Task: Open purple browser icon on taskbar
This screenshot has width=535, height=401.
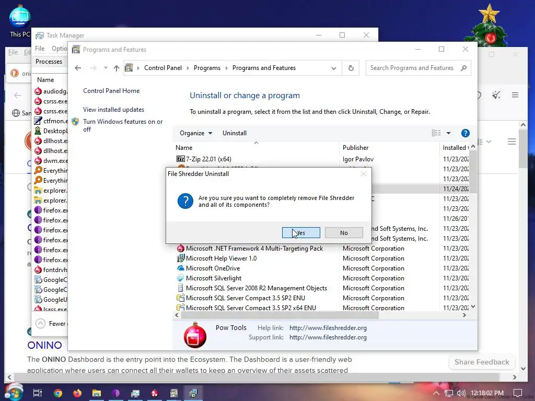Action: 116,393
